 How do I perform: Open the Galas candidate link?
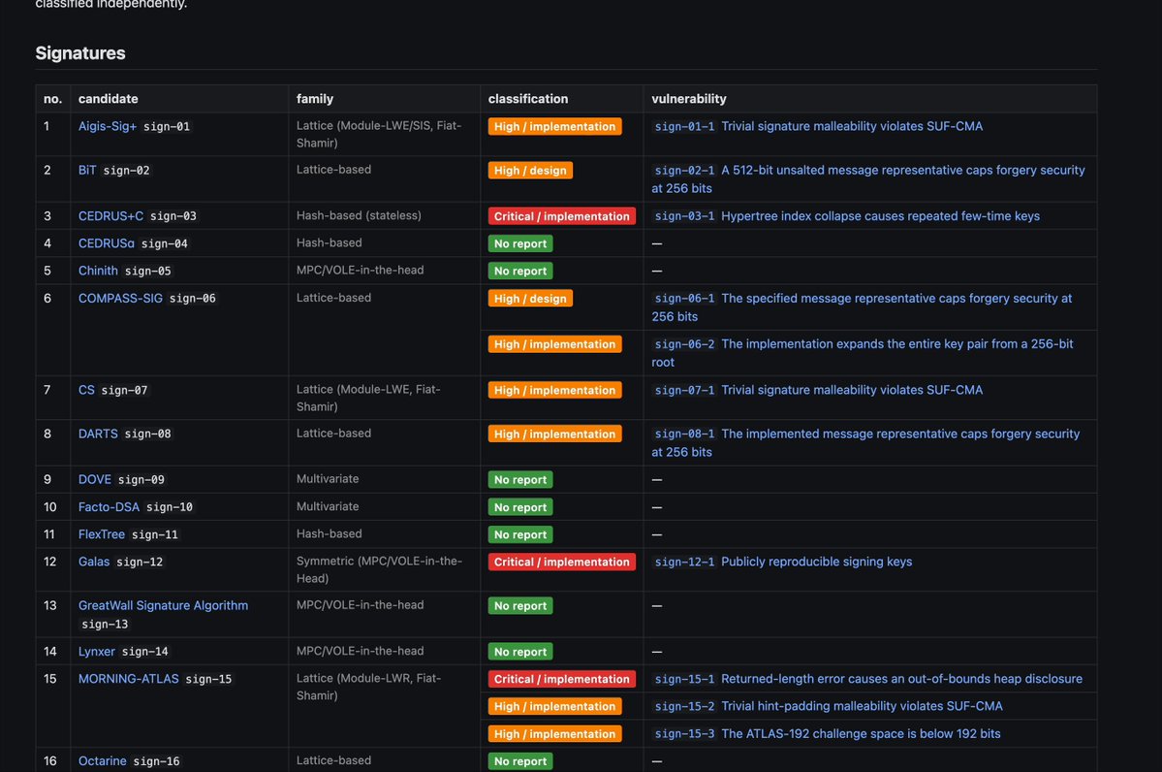94,563
